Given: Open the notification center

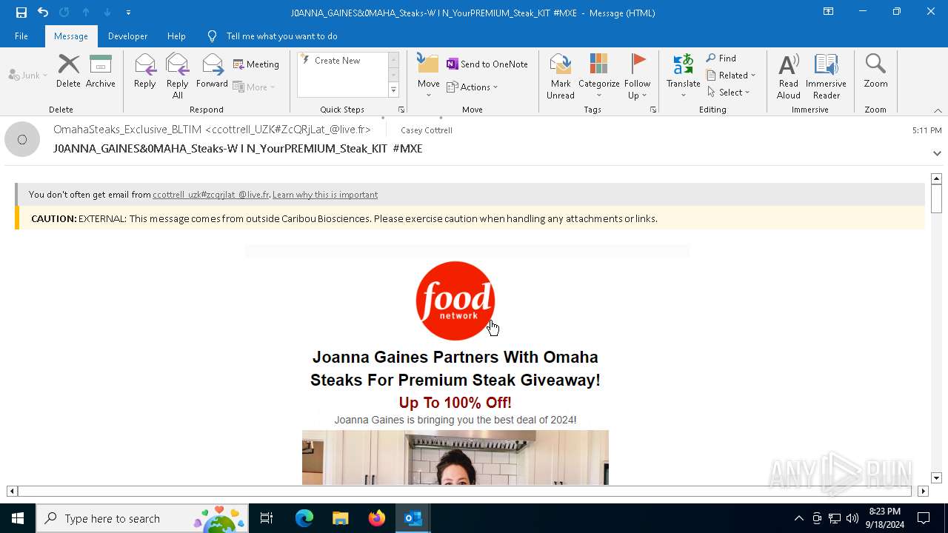Looking at the screenshot, I should 924,518.
